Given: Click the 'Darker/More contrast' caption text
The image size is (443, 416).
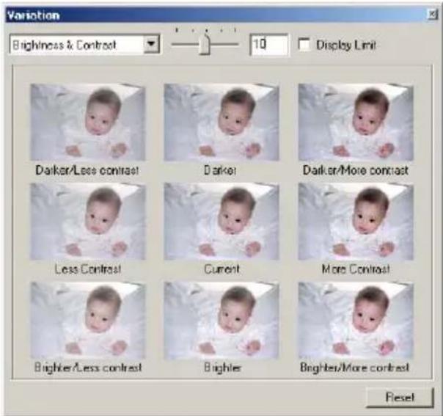Looking at the screenshot, I should point(356,170).
